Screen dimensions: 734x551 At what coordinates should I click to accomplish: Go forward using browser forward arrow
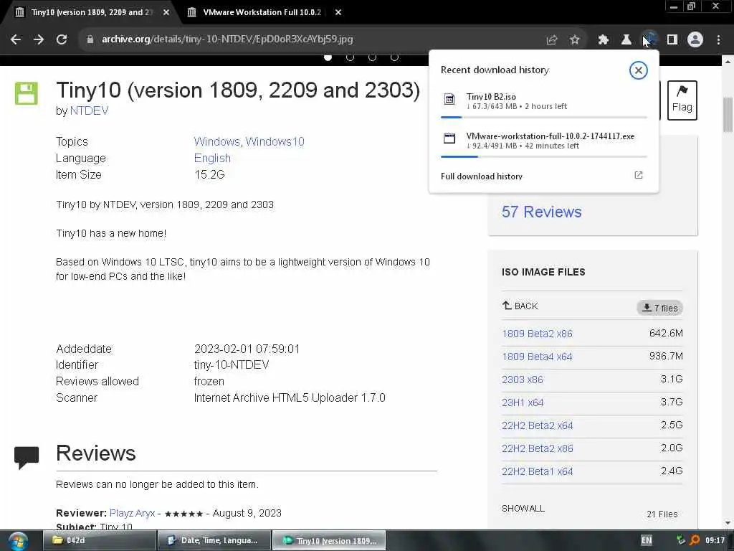[x=39, y=39]
